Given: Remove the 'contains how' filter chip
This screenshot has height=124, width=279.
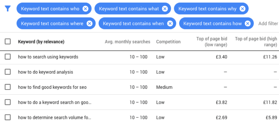Looking at the screenshot, I should 248,23.
